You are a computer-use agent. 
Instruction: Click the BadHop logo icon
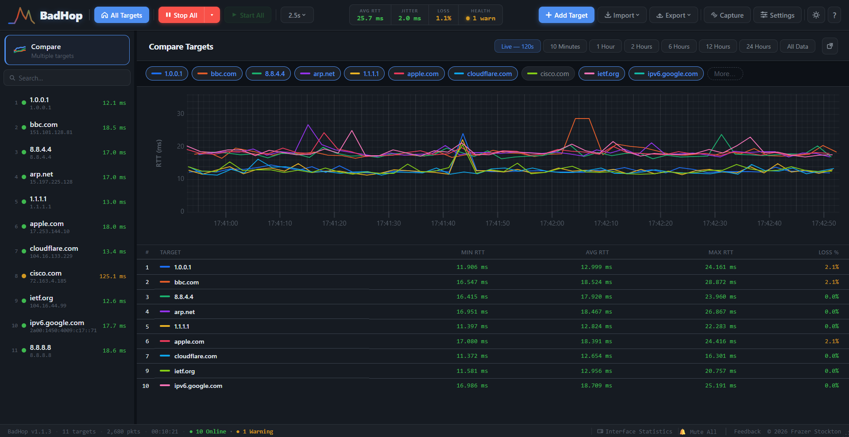[x=21, y=15]
